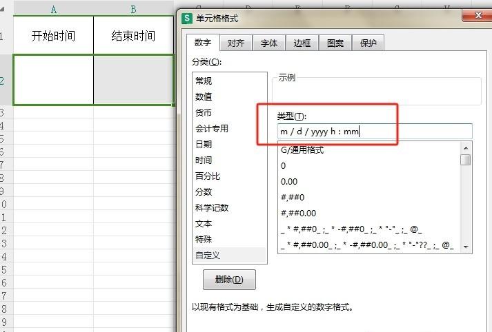Screen dimensions: 492x332
Task: Click the WPS spreadsheet icon in dialog title
Action: coord(187,18)
